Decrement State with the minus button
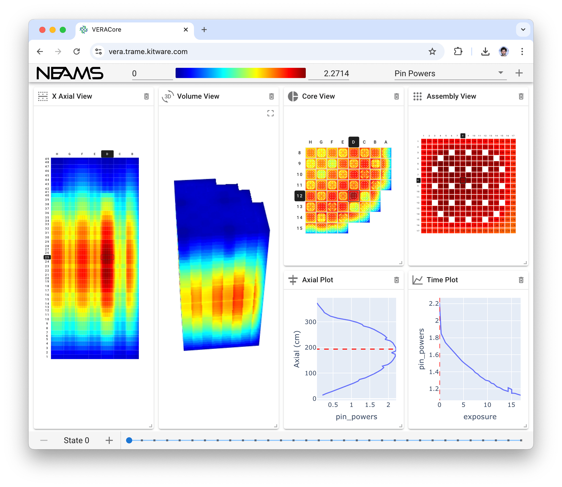This screenshot has width=562, height=487. click(x=44, y=440)
